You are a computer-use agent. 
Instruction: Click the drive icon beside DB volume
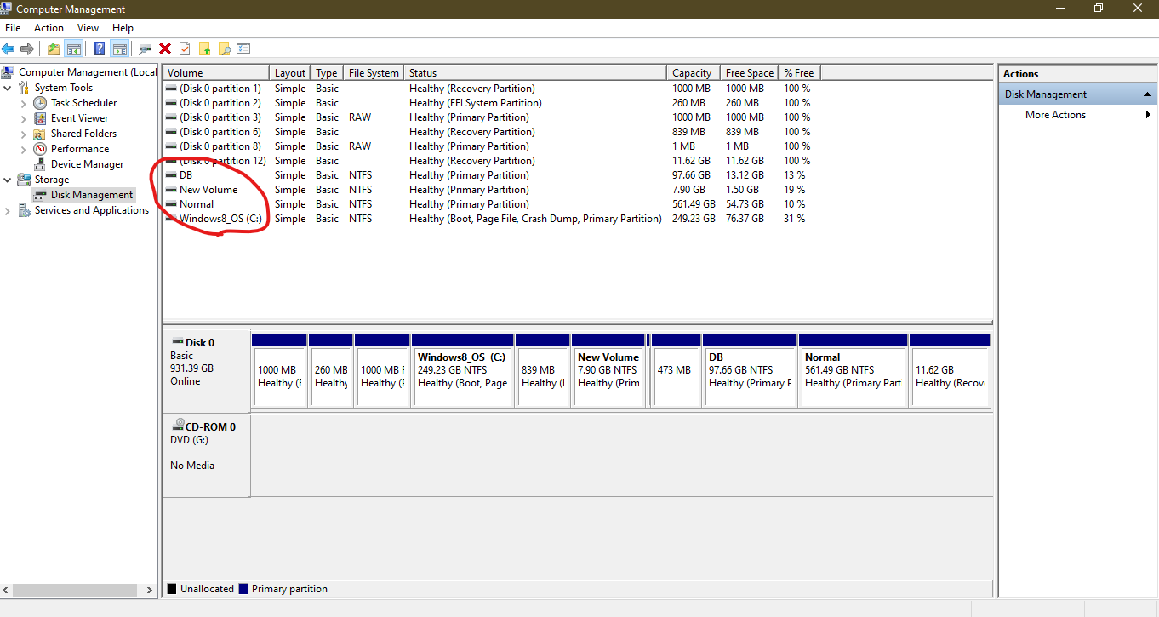pyautogui.click(x=171, y=175)
